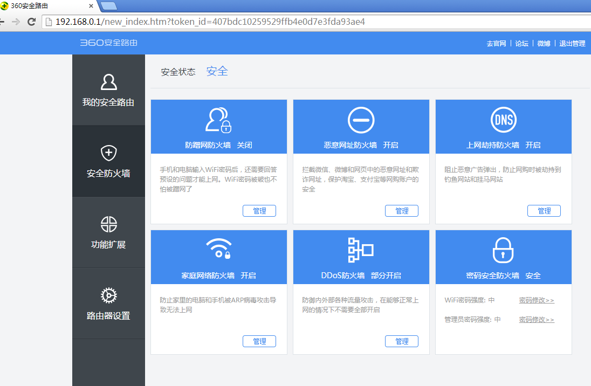Image resolution: width=591 pixels, height=386 pixels.
Task: Click description starting 防御内外部各种流量攻击
Action: click(361, 305)
